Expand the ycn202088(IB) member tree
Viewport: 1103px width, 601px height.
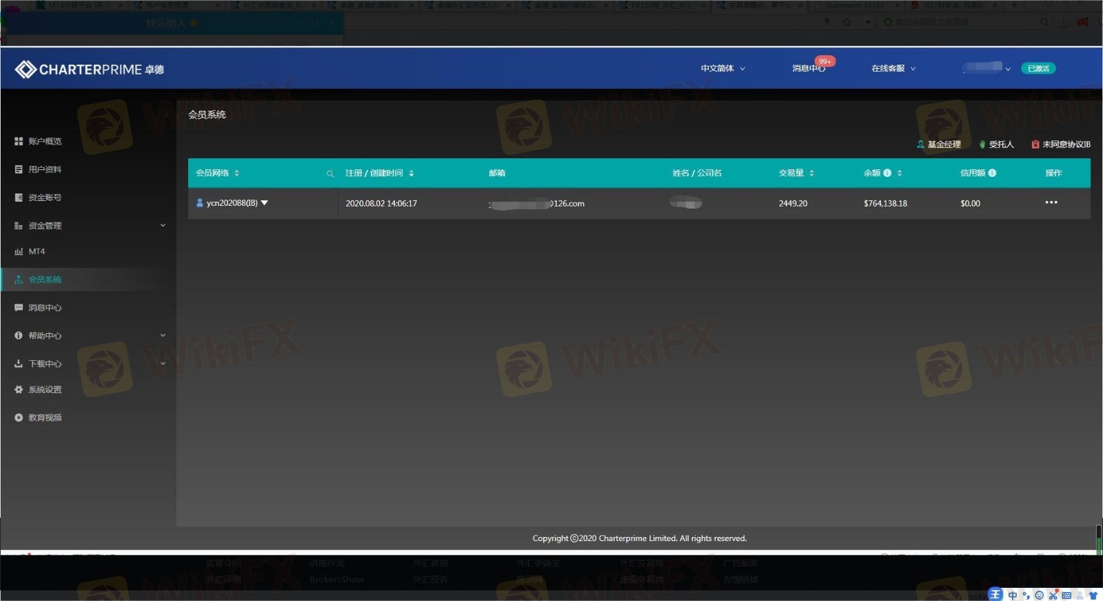coord(264,203)
